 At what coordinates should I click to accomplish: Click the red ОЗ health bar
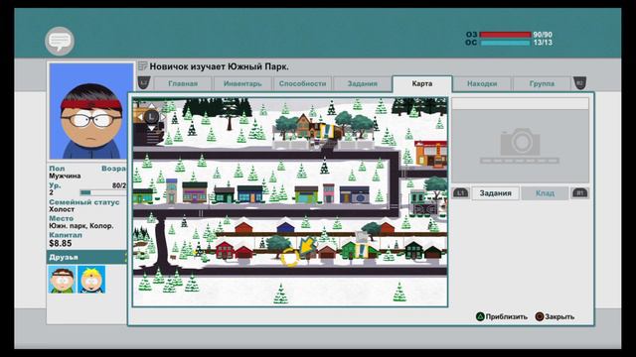point(505,35)
